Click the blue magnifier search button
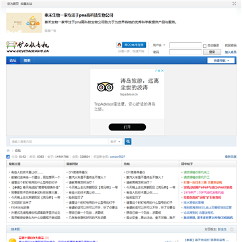The height and width of the screenshot is (242, 242). pyautogui.click(x=128, y=141)
